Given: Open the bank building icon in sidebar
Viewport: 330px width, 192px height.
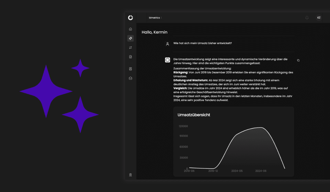Looking at the screenshot, I should [x=130, y=175].
